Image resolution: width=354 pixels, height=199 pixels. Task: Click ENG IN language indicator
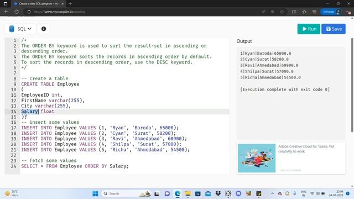[304, 193]
